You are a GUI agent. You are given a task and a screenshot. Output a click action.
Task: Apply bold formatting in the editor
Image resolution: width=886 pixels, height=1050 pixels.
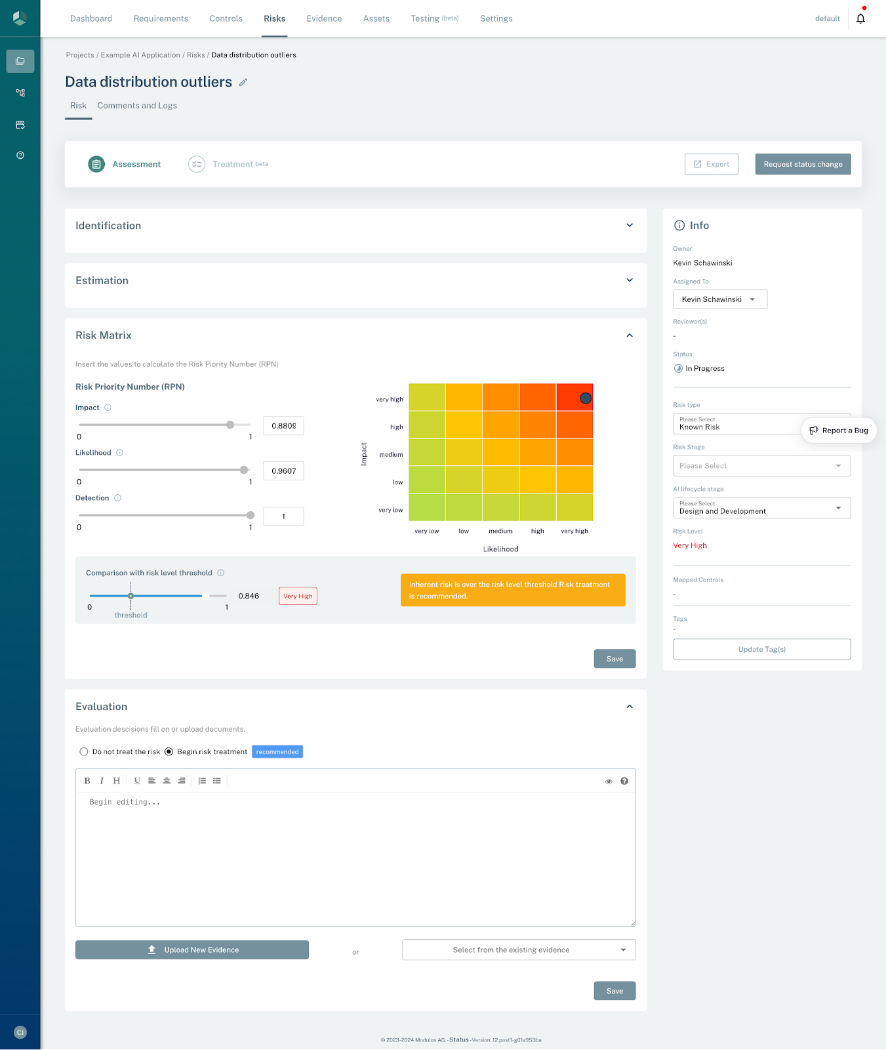point(87,781)
